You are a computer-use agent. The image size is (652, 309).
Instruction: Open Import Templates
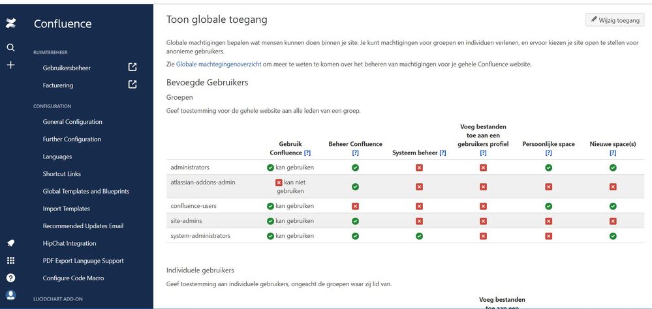(x=66, y=209)
